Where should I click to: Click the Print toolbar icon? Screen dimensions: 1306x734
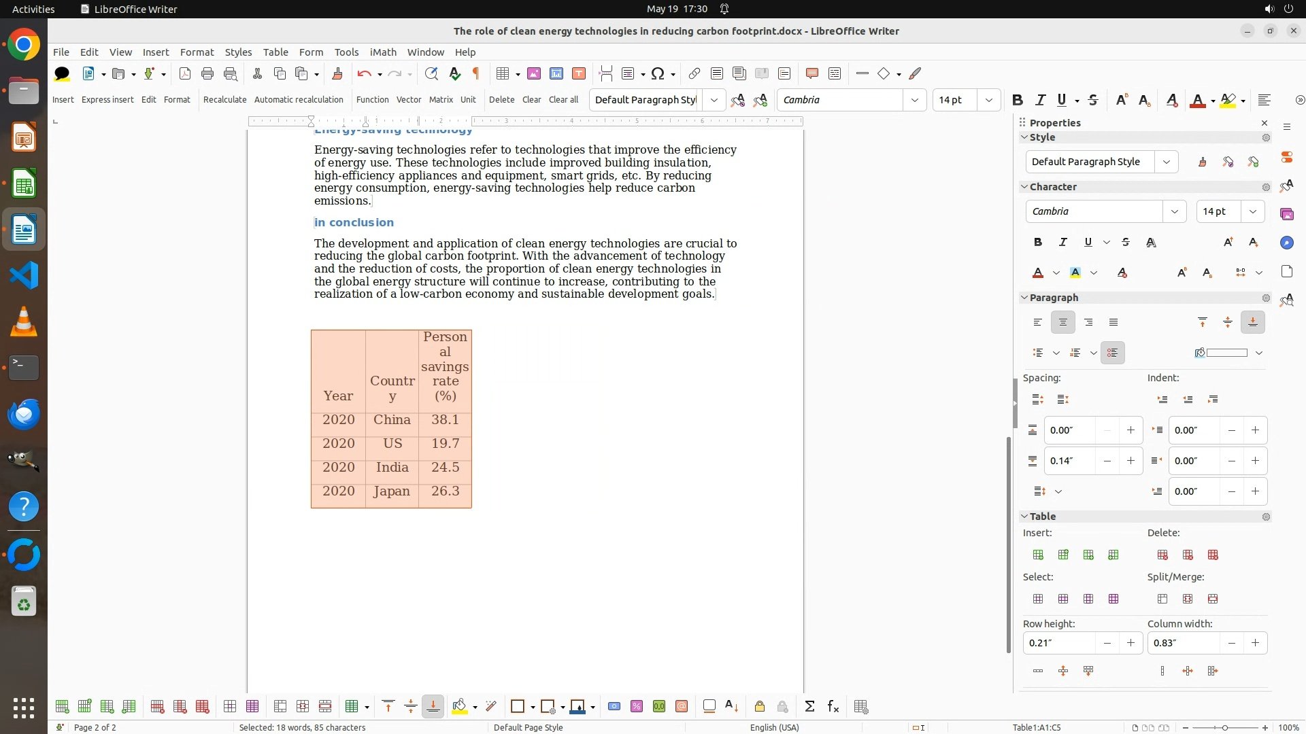[x=207, y=73]
